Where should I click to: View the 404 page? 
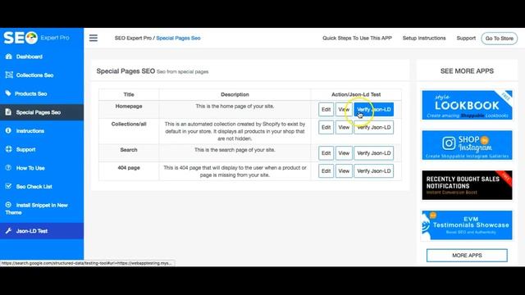(344, 171)
